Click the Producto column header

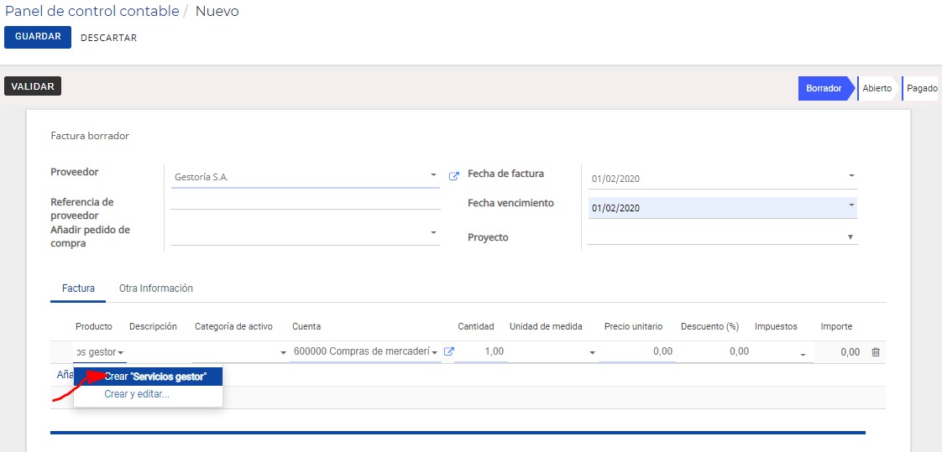(94, 326)
